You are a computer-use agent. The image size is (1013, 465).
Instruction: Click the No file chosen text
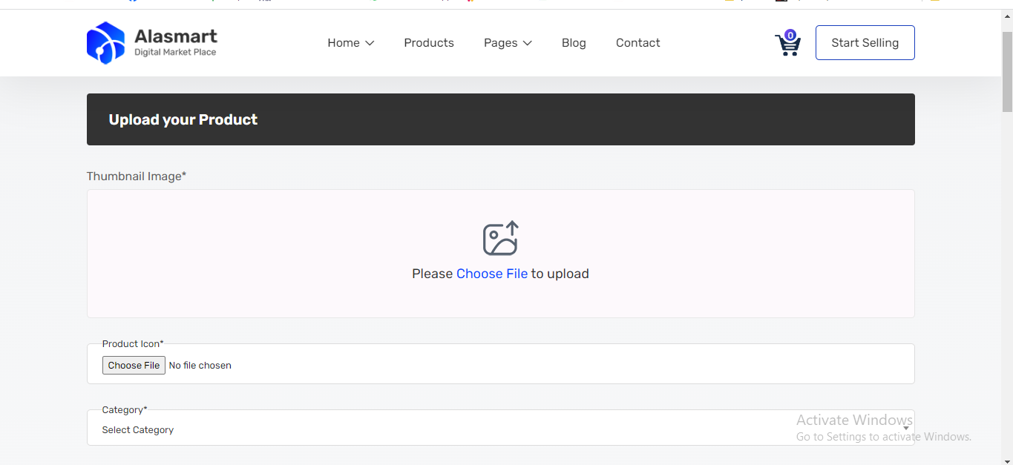[x=200, y=366]
